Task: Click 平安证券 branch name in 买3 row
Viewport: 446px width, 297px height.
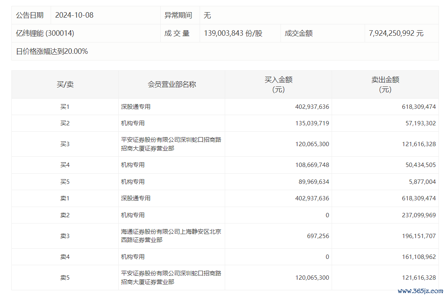Action: tap(171, 144)
